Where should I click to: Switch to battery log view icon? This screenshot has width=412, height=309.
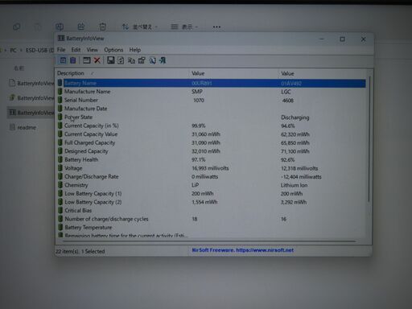[x=73, y=60]
